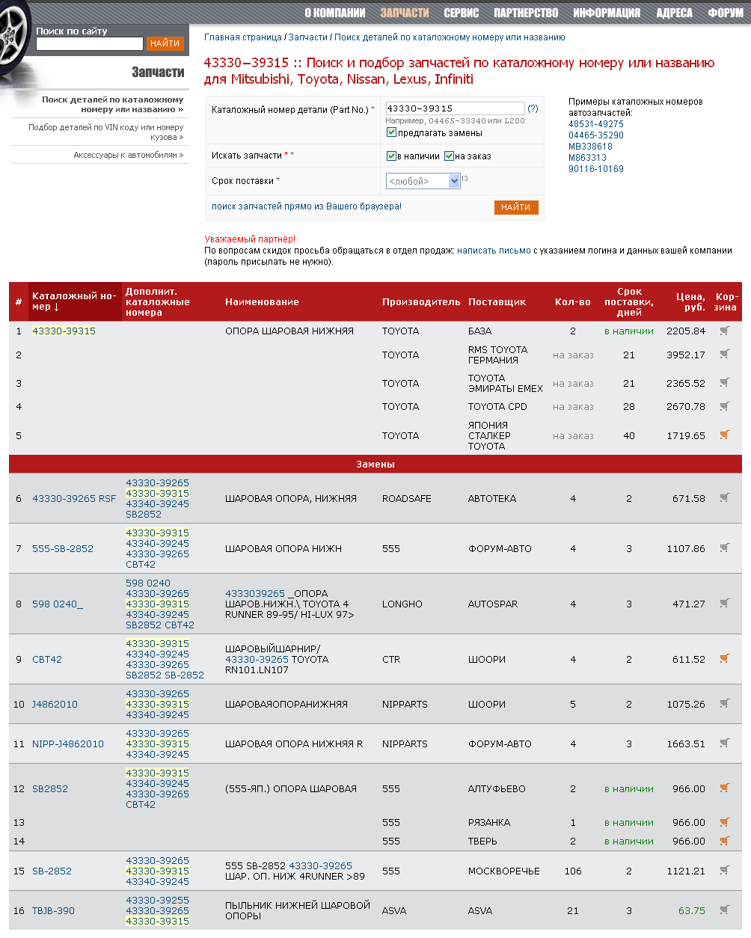Open sidebar 'Аксессуары к автомобилям' link
The image size is (751, 938).
128,155
